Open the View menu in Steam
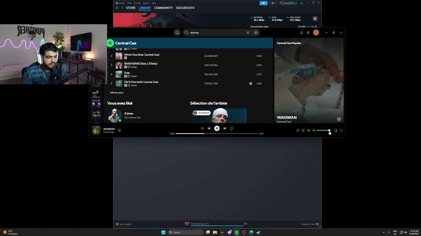Viewport: 421px width, 236px height. [x=129, y=3]
